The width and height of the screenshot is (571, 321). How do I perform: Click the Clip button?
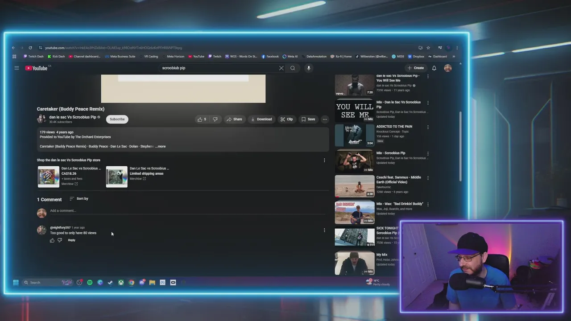click(x=286, y=119)
